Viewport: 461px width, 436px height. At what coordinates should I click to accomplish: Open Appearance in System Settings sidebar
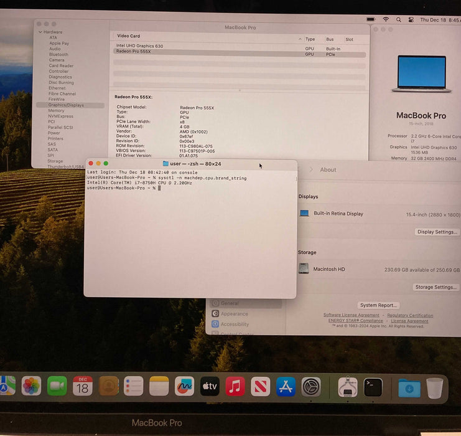click(235, 314)
